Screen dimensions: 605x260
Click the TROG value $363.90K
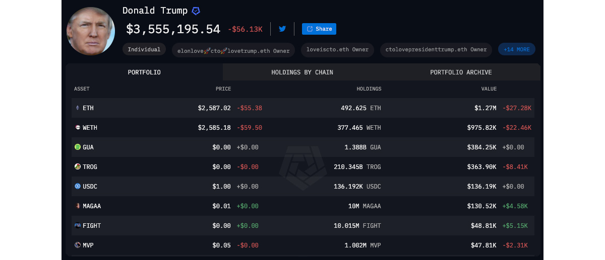tap(482, 167)
